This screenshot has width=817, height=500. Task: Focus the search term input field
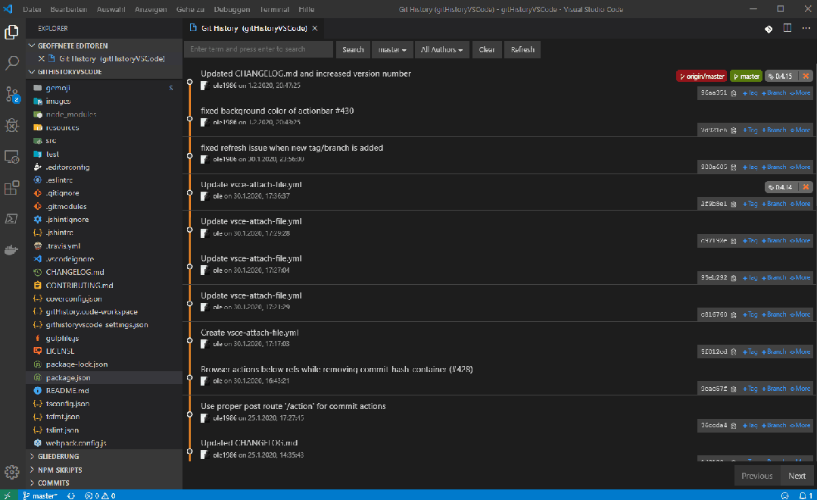(258, 49)
